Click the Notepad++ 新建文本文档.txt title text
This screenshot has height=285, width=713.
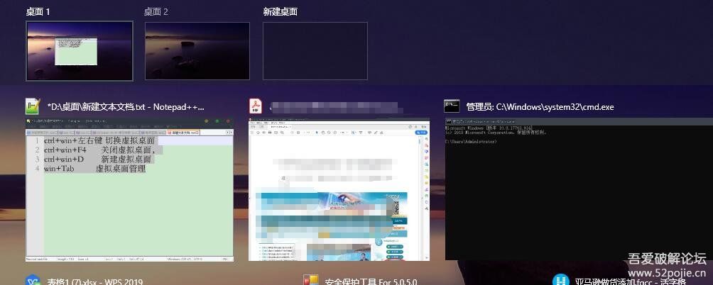[126, 107]
